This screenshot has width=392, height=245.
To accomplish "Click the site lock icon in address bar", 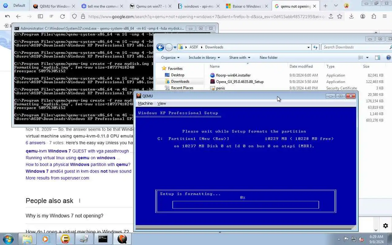I will (x=83, y=17).
